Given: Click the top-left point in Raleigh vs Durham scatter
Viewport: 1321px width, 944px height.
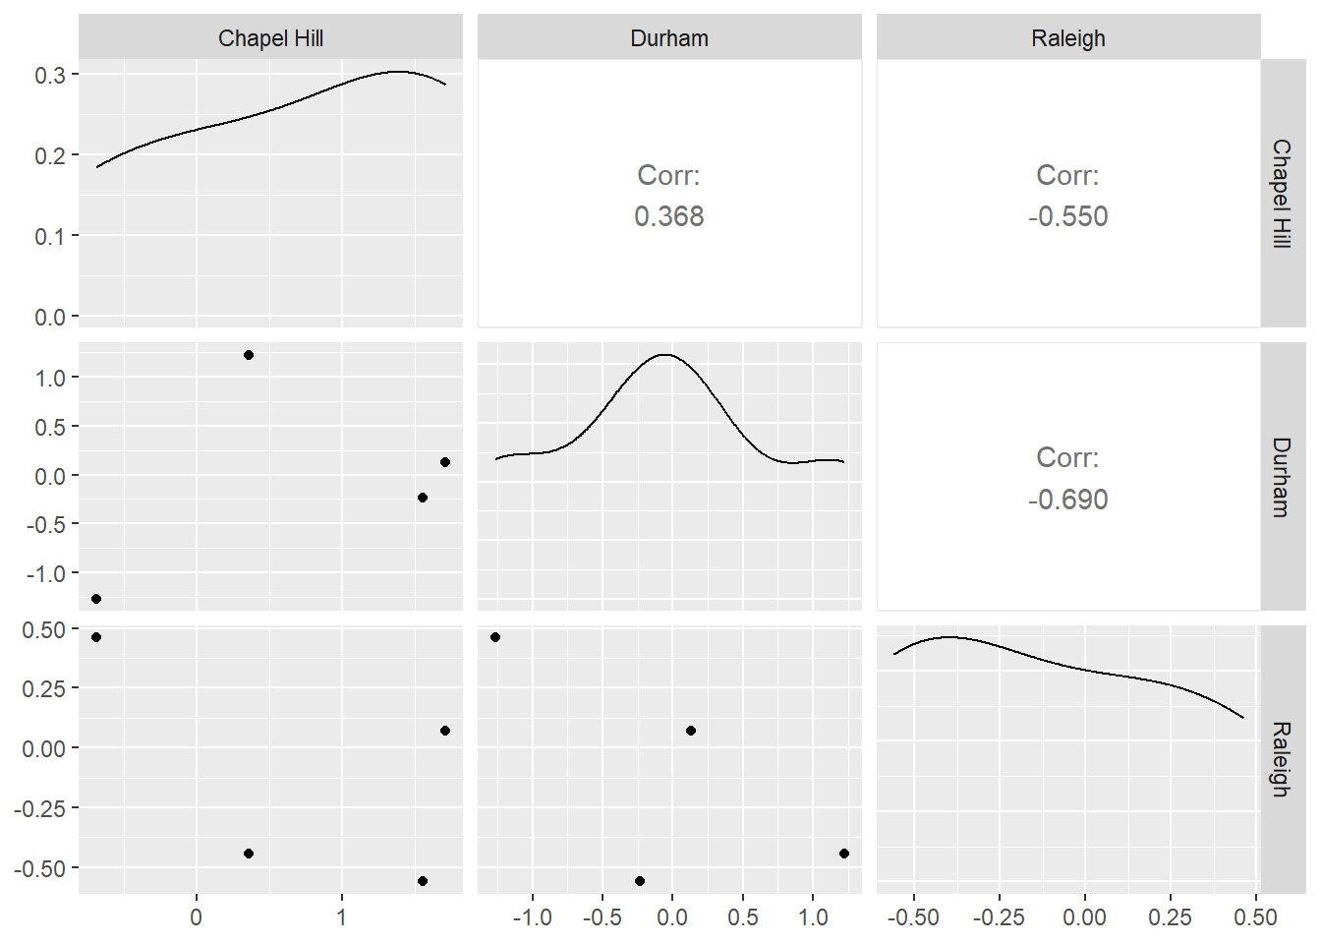Looking at the screenshot, I should click(495, 637).
